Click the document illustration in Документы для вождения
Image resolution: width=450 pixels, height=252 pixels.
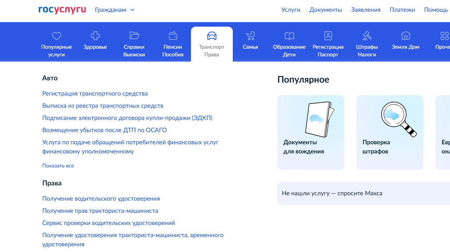[320, 119]
